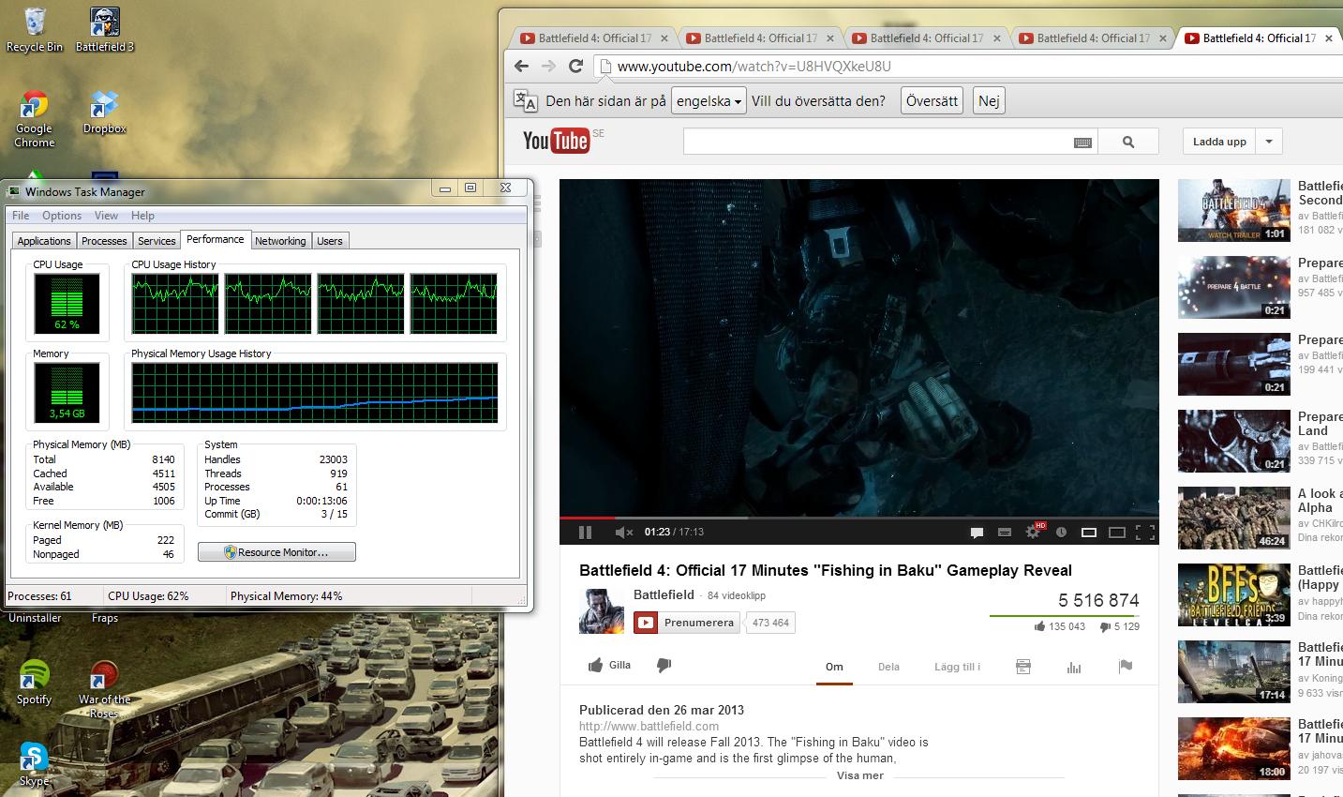Viewport: 1343px width, 797px height.
Task: Open dropdown arrow next to Ladda upp
Action: coord(1269,142)
